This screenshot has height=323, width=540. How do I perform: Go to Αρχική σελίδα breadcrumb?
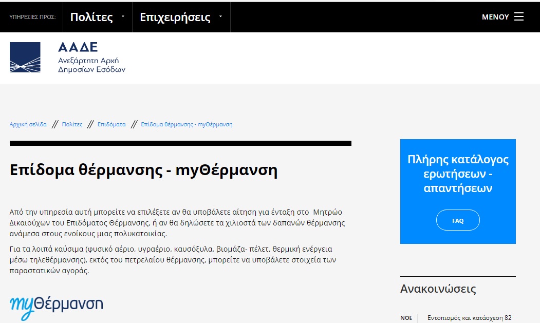[28, 124]
